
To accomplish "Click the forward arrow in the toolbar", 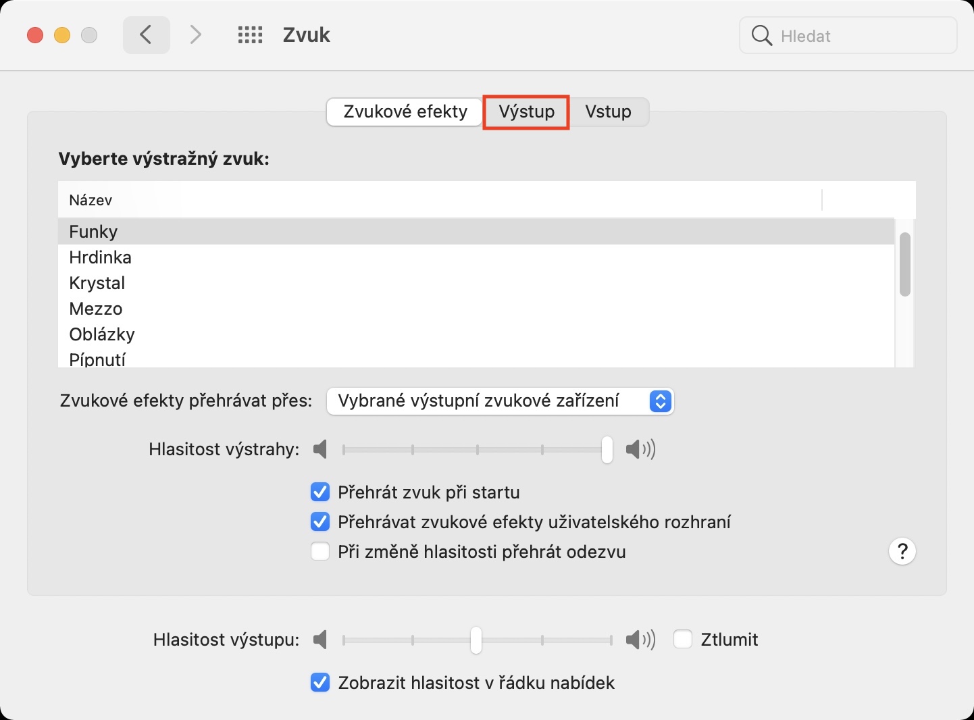I will tap(195, 35).
